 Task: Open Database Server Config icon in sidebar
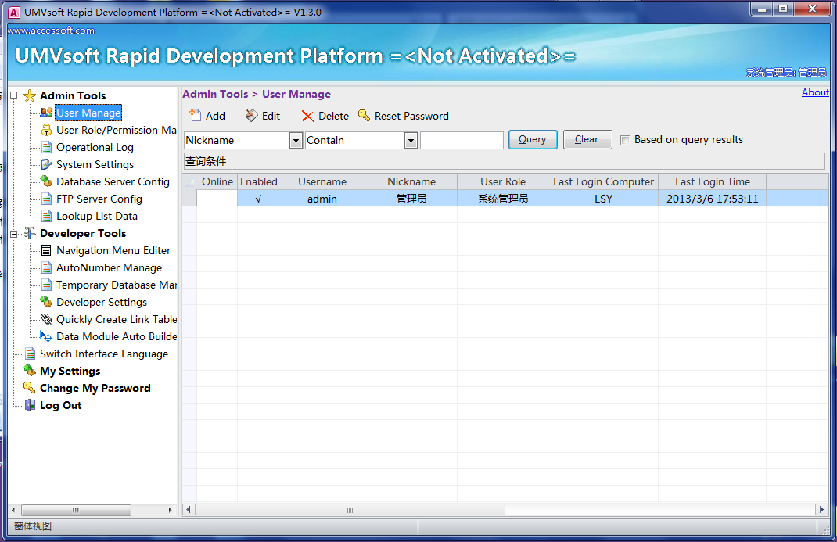tap(46, 181)
